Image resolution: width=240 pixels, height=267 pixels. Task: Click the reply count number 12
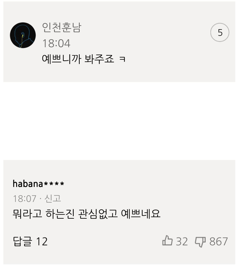(42, 242)
